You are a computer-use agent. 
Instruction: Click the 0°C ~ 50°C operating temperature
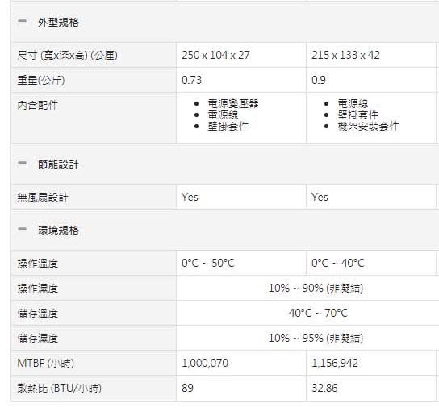(207, 264)
